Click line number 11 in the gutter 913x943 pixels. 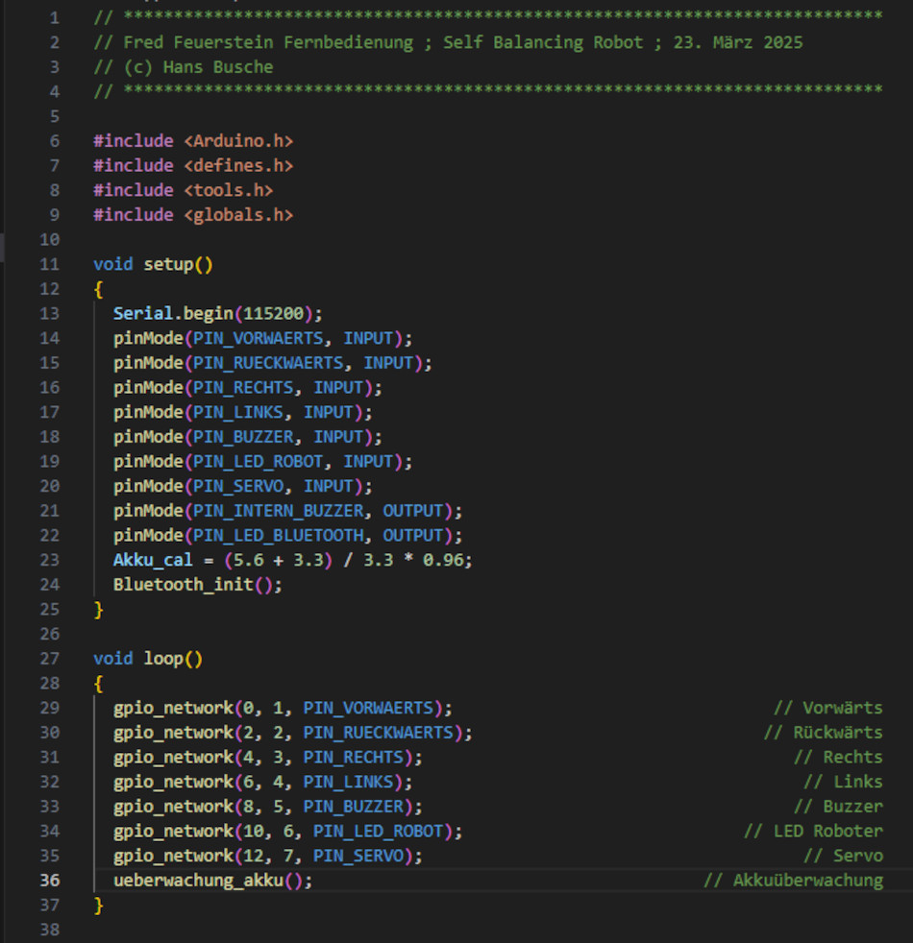pyautogui.click(x=49, y=265)
